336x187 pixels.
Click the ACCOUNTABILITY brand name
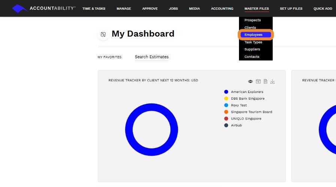(x=52, y=8)
